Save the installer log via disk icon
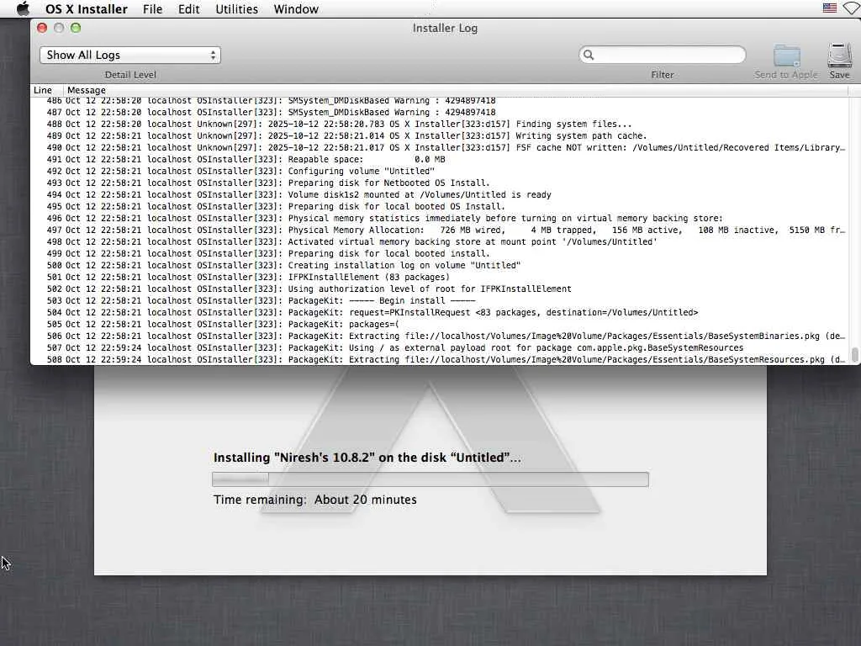This screenshot has height=646, width=861. tap(840, 56)
